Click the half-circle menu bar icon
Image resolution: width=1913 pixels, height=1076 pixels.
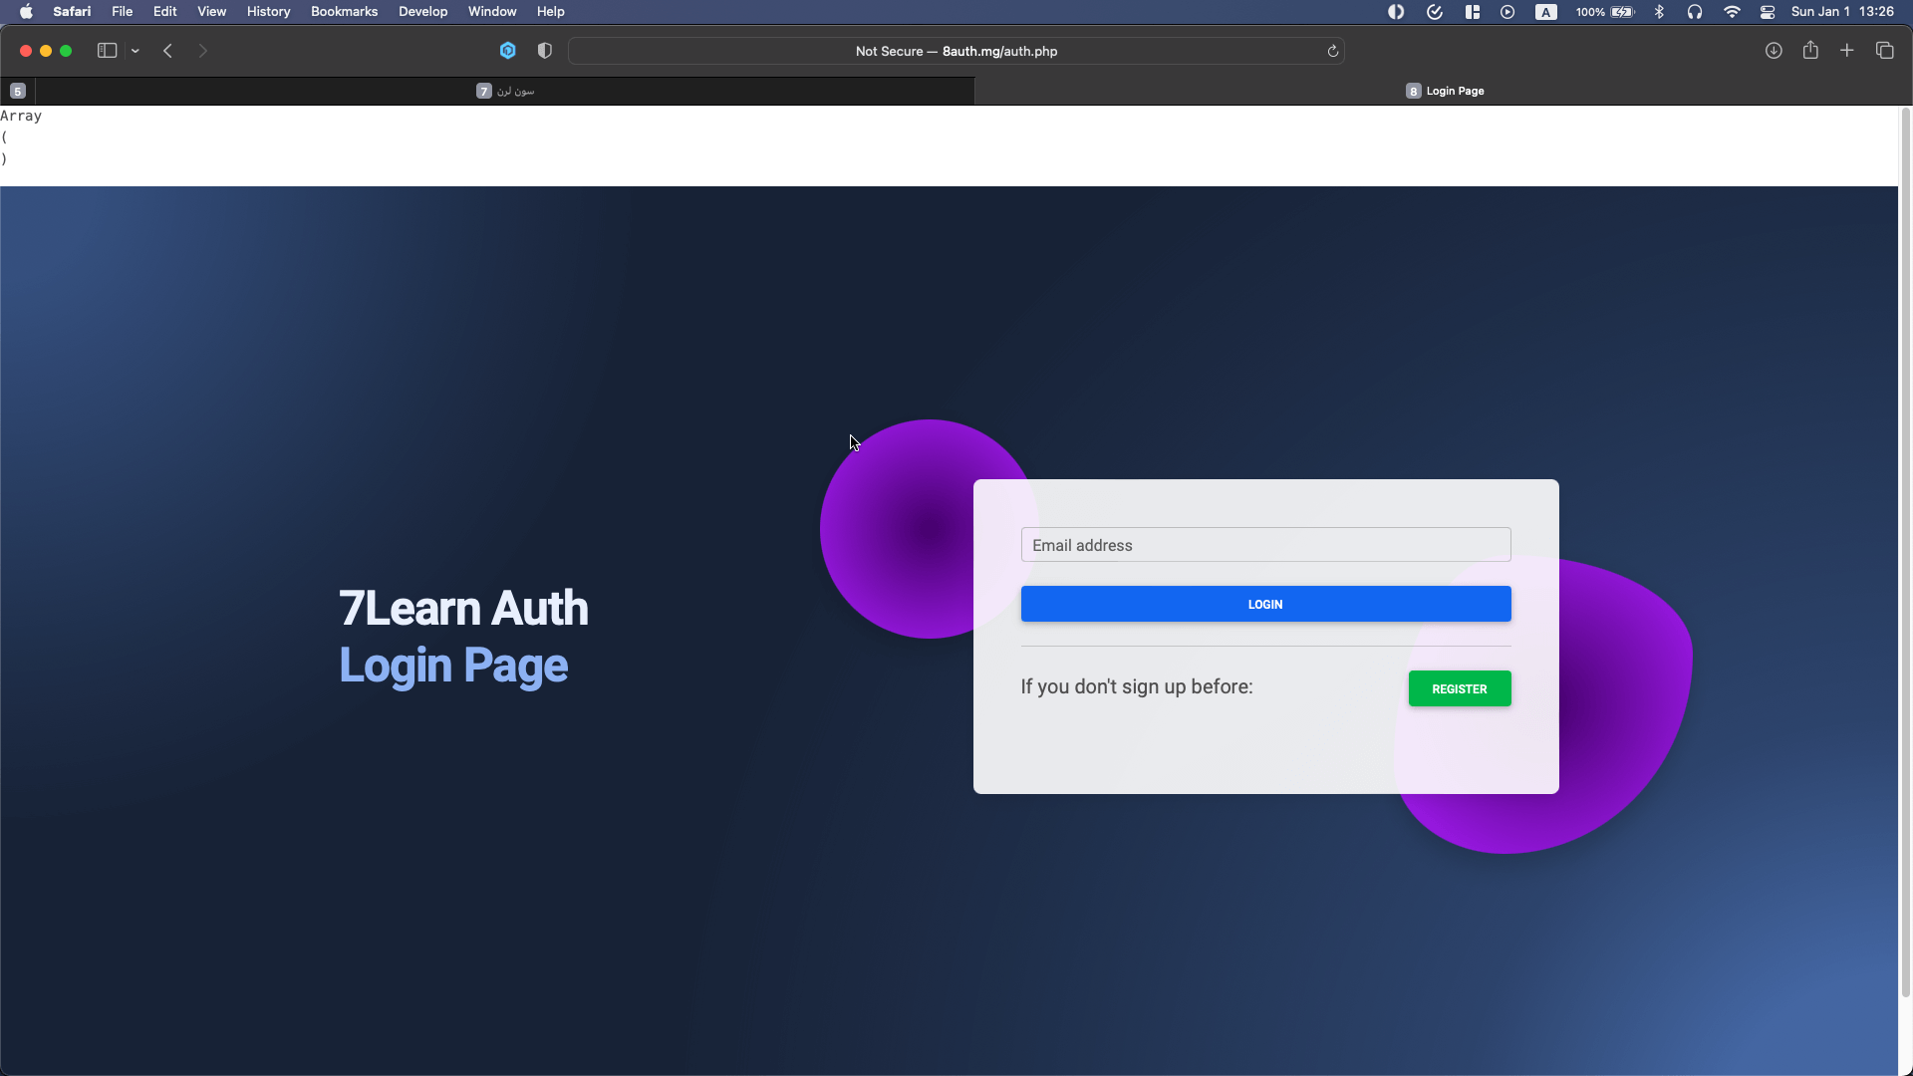tap(1396, 12)
